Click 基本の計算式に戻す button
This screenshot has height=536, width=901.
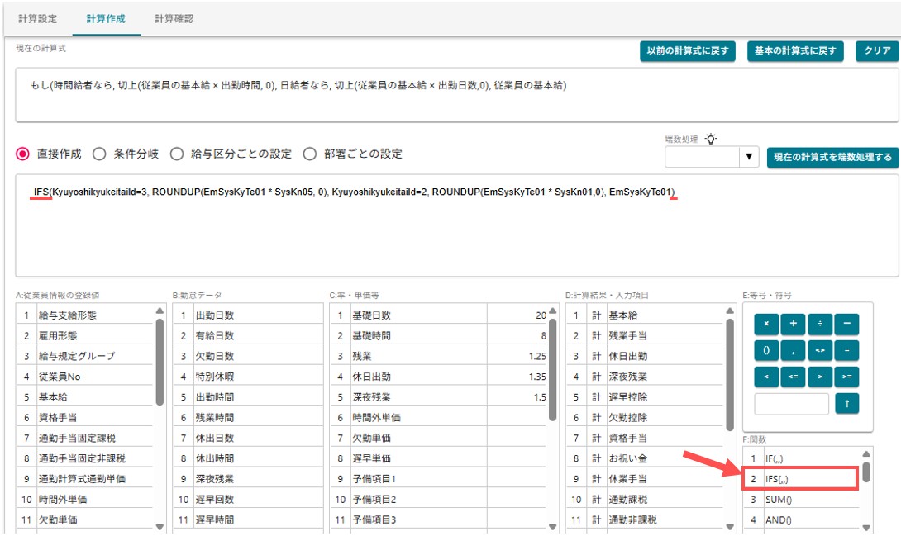coord(795,50)
